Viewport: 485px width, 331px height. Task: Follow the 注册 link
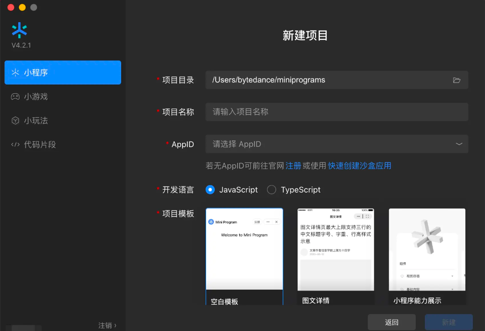(293, 166)
